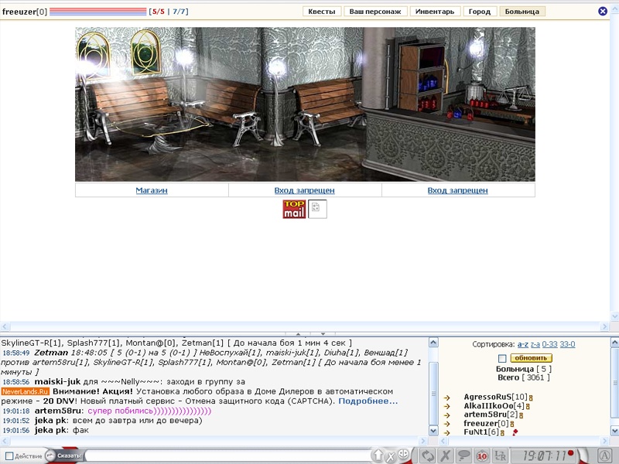Viewport: 619px width, 464px height.
Task: Open the info icon after freeuzer[0]
Action: (512, 424)
